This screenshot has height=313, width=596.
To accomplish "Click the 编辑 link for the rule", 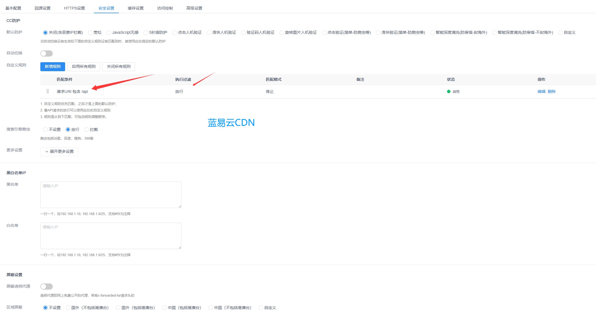I will point(541,91).
